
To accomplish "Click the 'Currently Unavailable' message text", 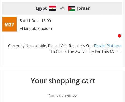I will [27, 46].
